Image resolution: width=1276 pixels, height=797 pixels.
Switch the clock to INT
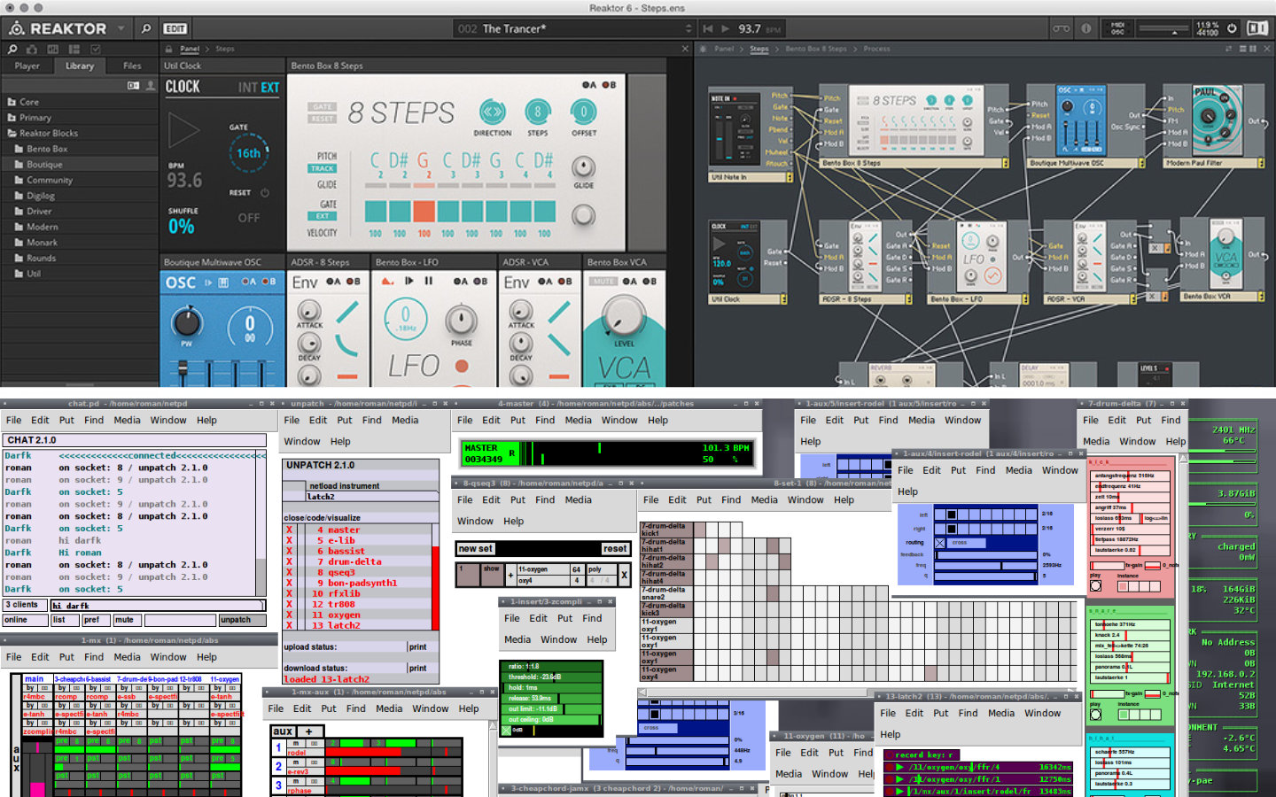click(247, 88)
